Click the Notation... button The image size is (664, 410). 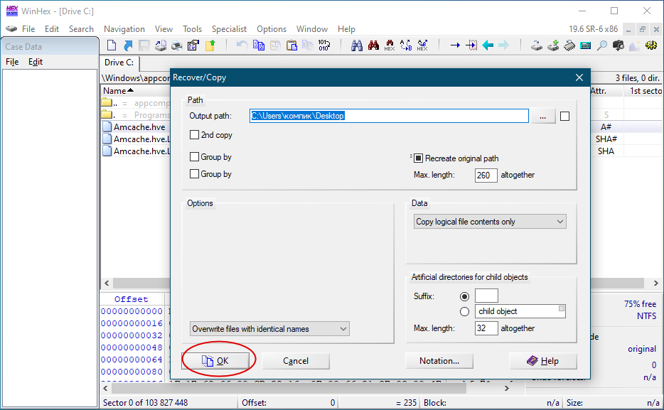[439, 360]
